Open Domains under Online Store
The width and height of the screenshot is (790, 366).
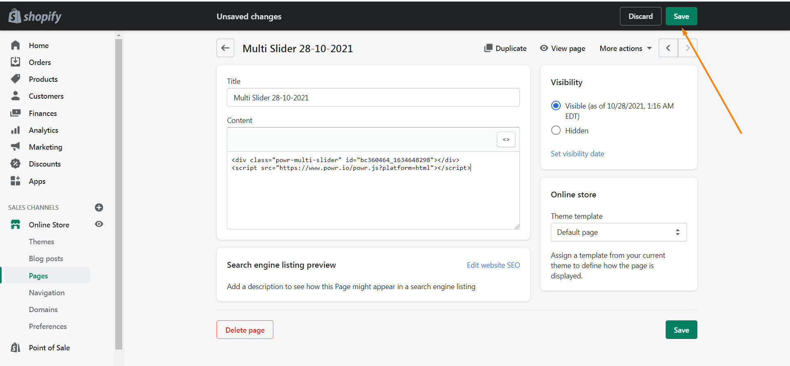[43, 309]
